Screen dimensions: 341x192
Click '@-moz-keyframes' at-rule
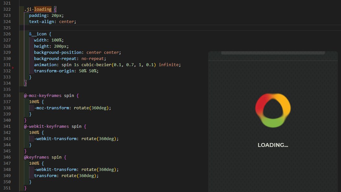(43, 96)
